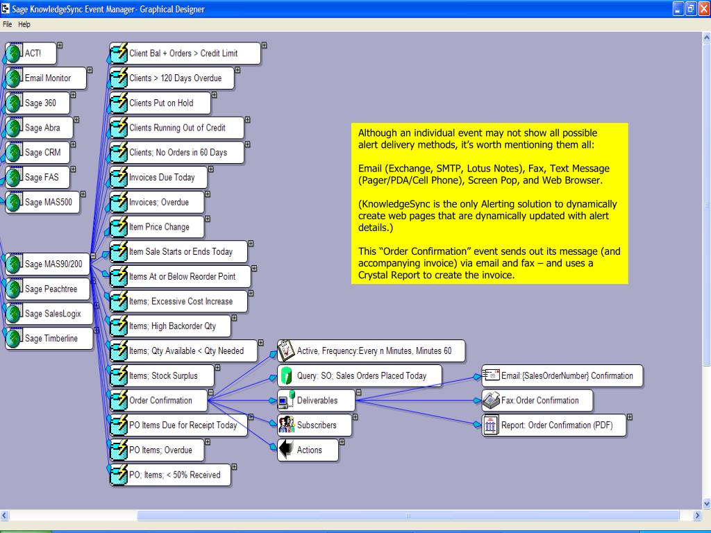711x533 pixels.
Task: Click the Sage Peachtree globe icon
Action: coord(15,289)
